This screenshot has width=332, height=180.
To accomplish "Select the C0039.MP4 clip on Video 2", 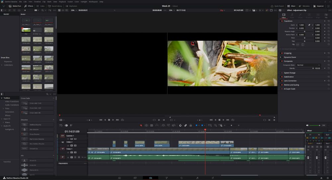I will (x=199, y=144).
